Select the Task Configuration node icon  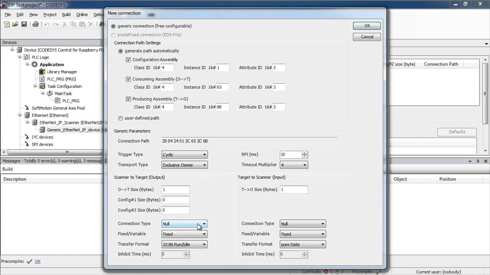coord(42,86)
